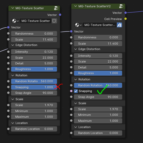Viewport: 143px width, 143px height.
Task: Collapse the MG-Texture ScatterV2 node
Action: tap(75, 6)
